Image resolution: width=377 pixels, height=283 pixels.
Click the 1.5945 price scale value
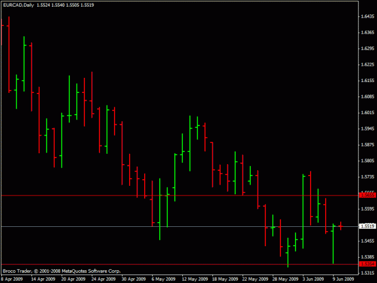coord(367,129)
